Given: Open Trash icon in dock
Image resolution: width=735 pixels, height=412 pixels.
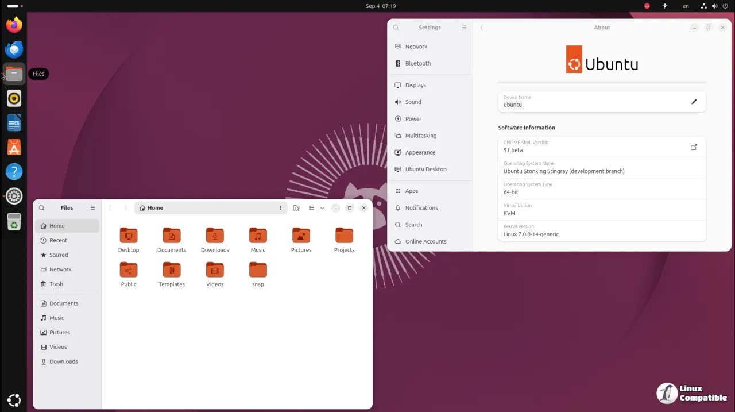Looking at the screenshot, I should (14, 221).
